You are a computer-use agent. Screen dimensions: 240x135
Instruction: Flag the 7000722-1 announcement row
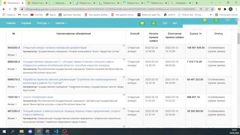tap(124, 95)
